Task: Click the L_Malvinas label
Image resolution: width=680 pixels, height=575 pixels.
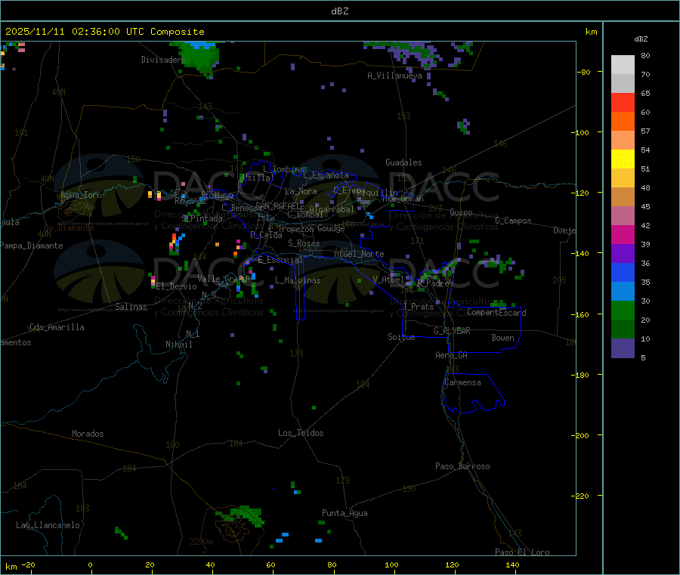Action: [x=298, y=280]
